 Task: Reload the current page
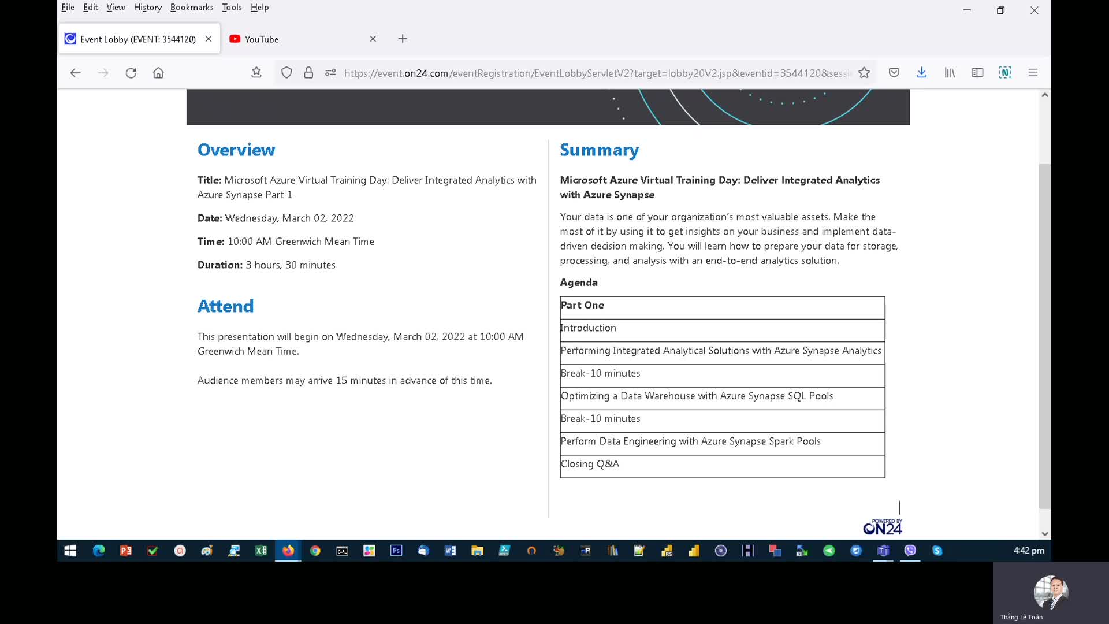(131, 73)
